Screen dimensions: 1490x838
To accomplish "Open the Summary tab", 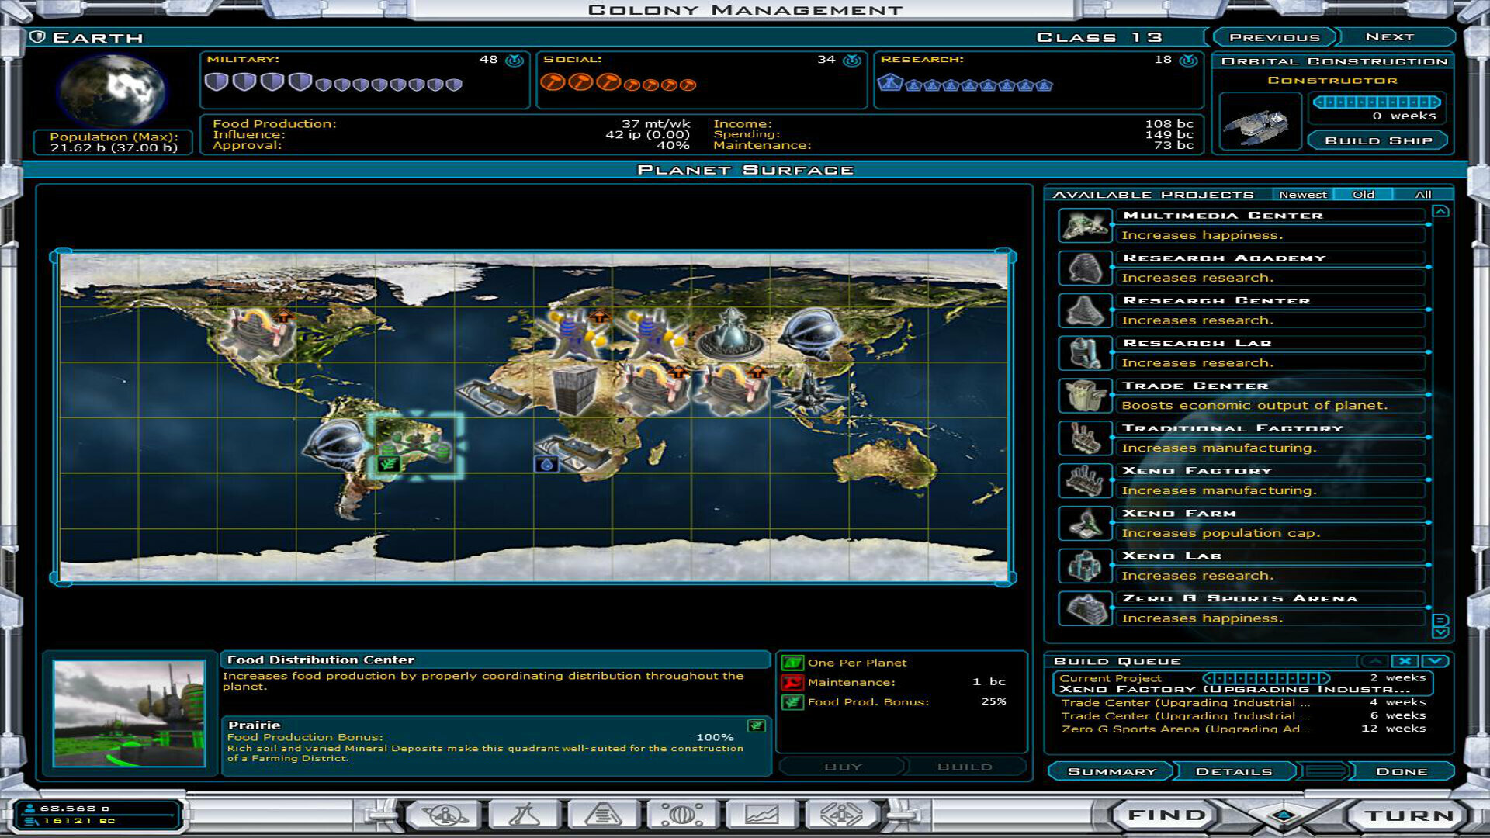I will pyautogui.click(x=1113, y=770).
